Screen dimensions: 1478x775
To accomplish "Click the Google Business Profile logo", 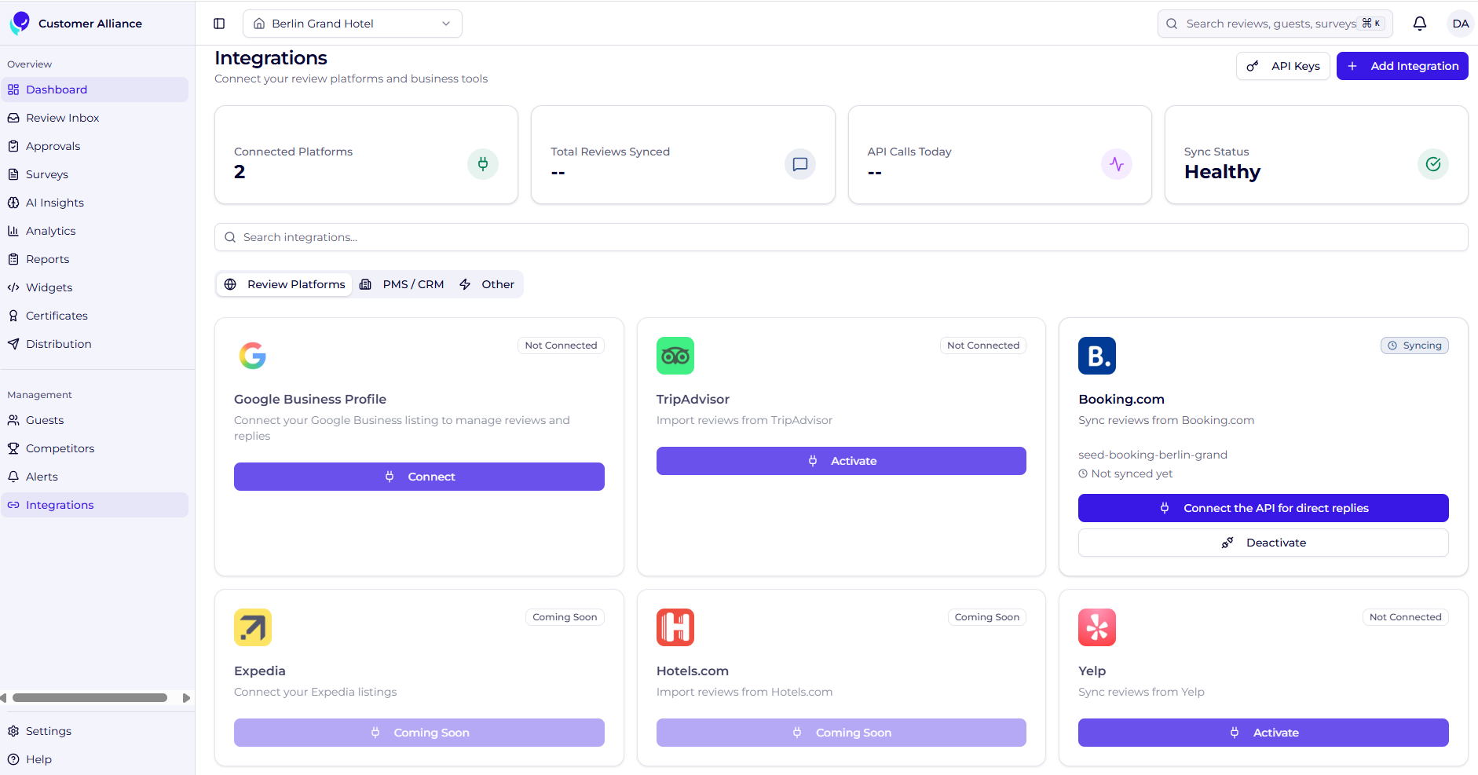I will [x=253, y=356].
